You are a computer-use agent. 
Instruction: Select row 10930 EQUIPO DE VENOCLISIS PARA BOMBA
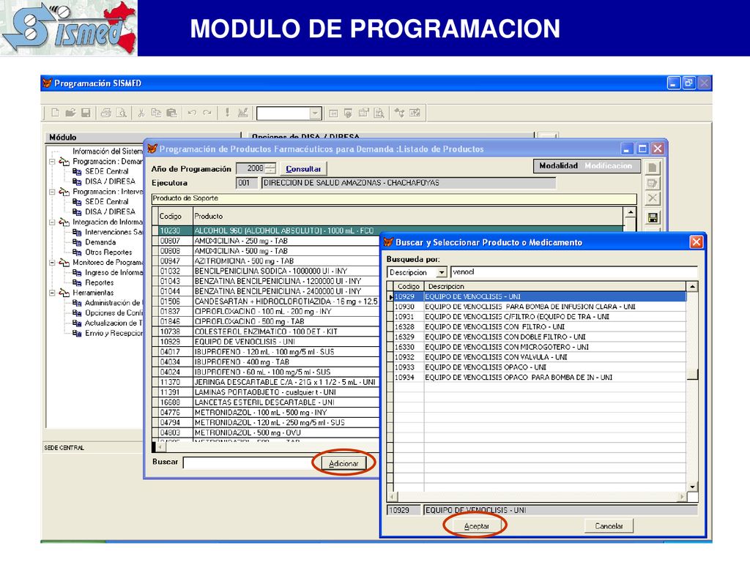pos(540,307)
